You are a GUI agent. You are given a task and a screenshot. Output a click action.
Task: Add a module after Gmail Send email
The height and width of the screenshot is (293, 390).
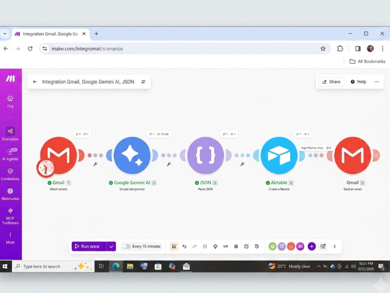point(376,155)
